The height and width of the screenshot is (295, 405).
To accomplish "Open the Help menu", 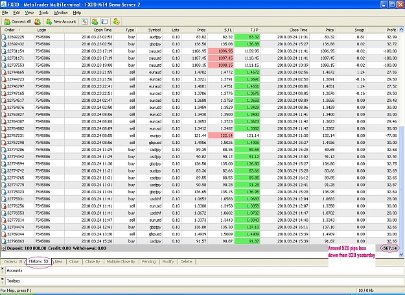I will [x=77, y=13].
